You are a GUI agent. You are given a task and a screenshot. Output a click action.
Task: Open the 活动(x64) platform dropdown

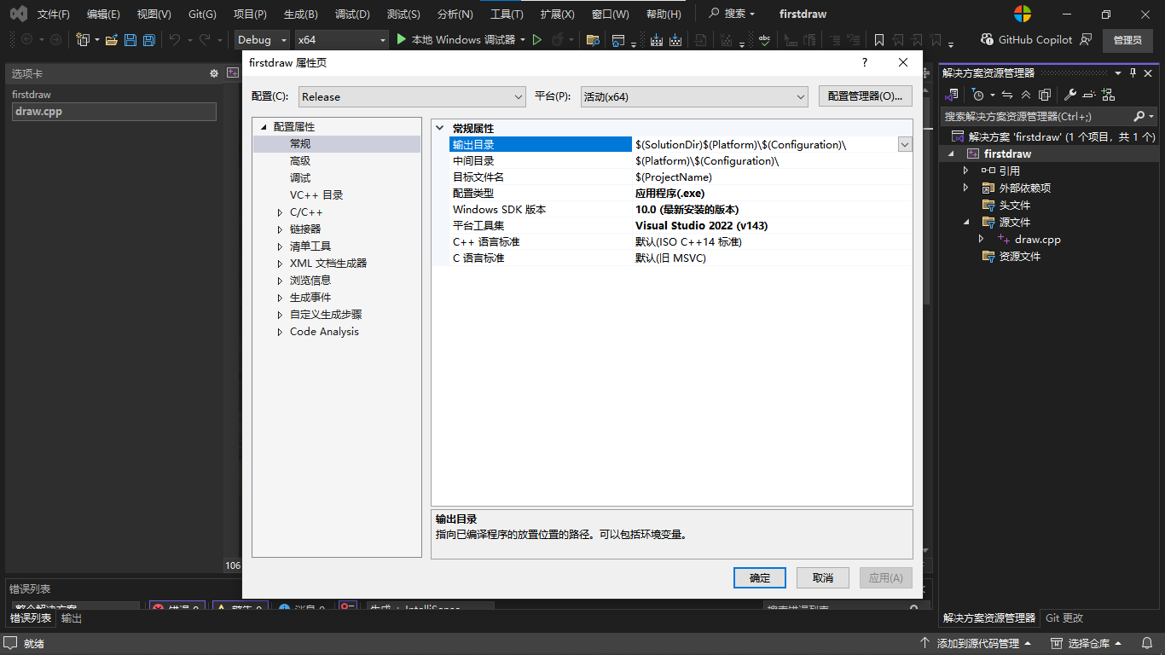pyautogui.click(x=693, y=96)
